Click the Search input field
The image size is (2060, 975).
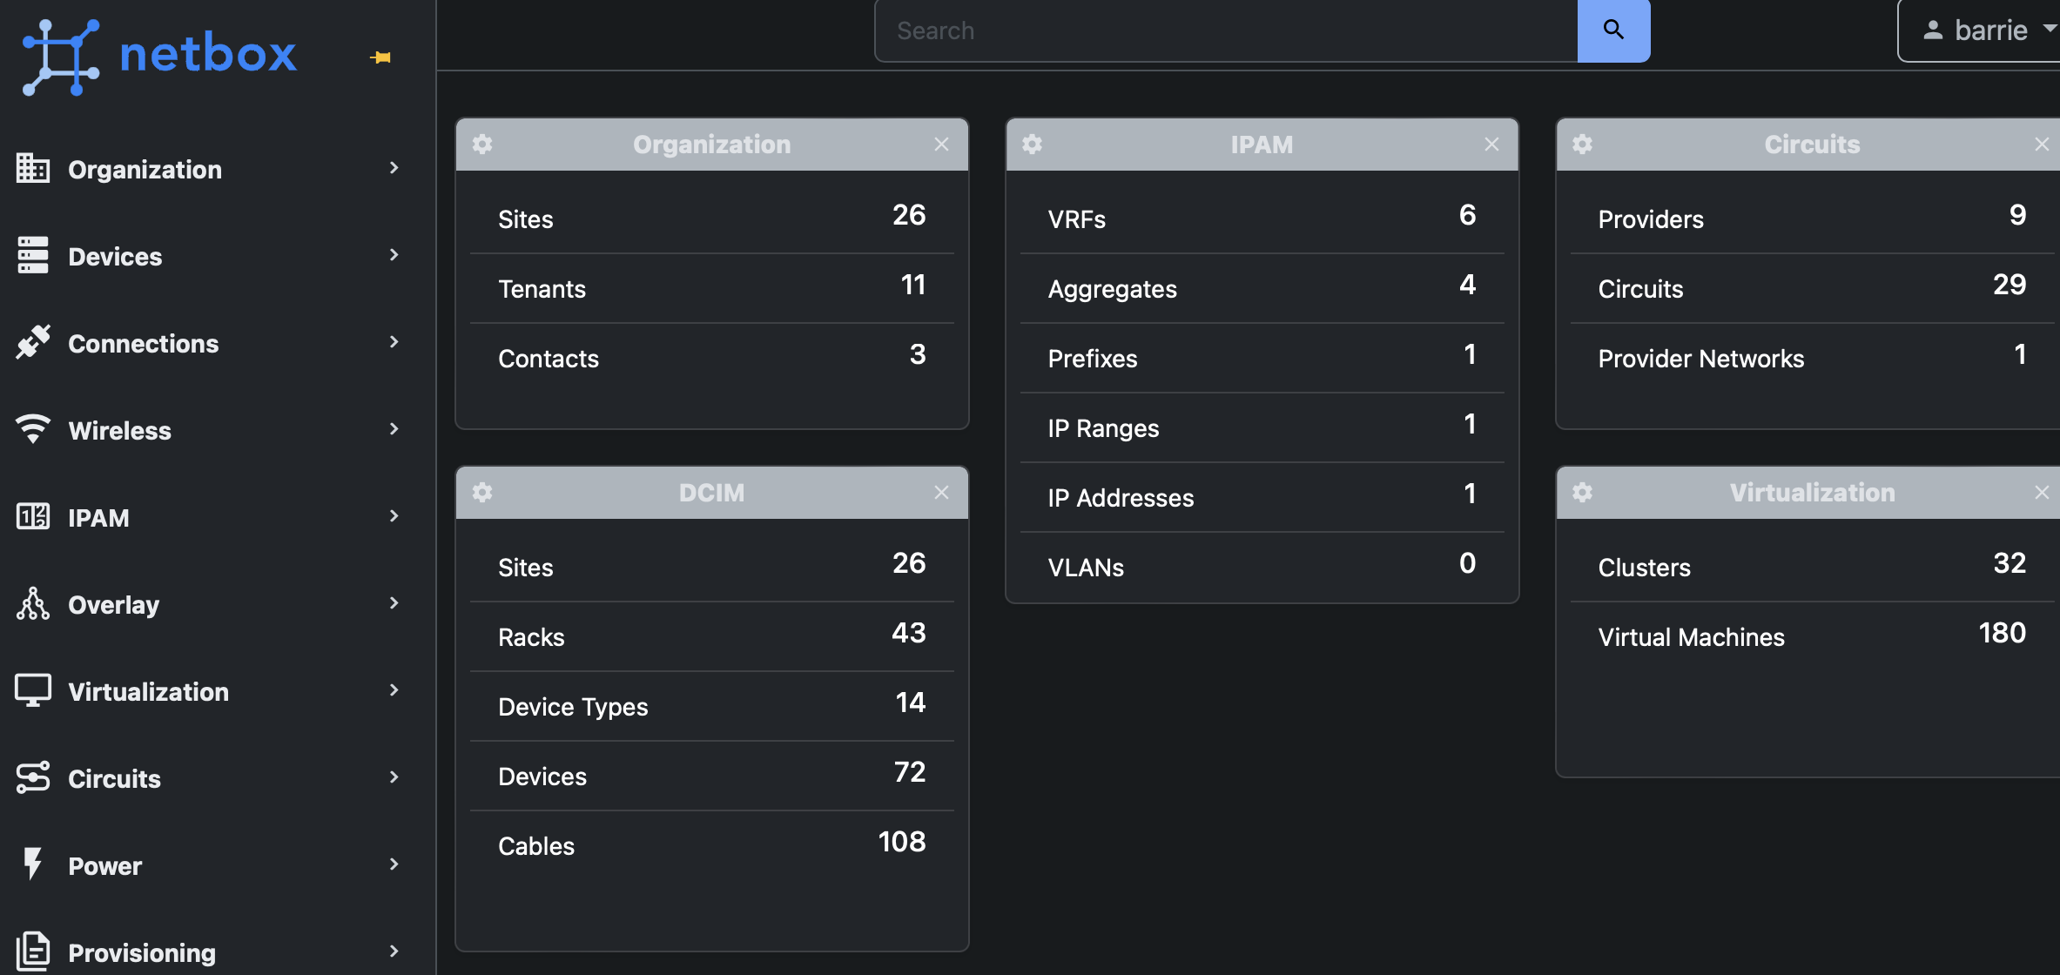click(1226, 30)
